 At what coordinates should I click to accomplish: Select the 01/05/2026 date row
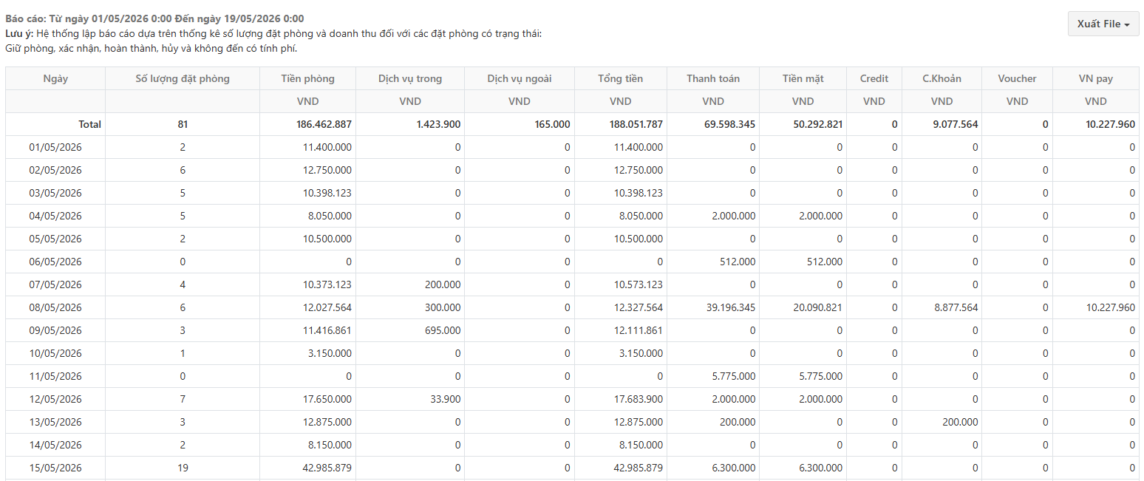[572, 147]
